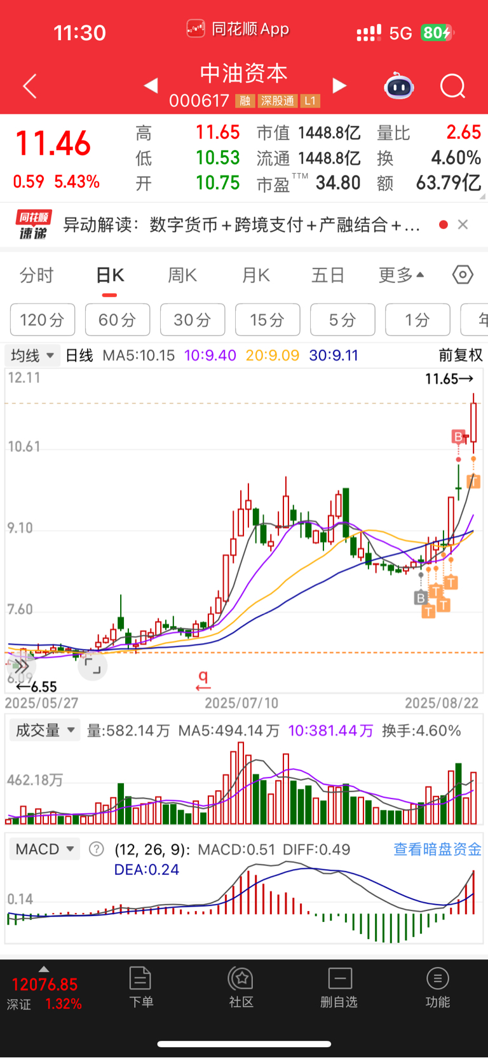488x1058 pixels.
Task: Switch to 周K weekly tab
Action: (182, 275)
